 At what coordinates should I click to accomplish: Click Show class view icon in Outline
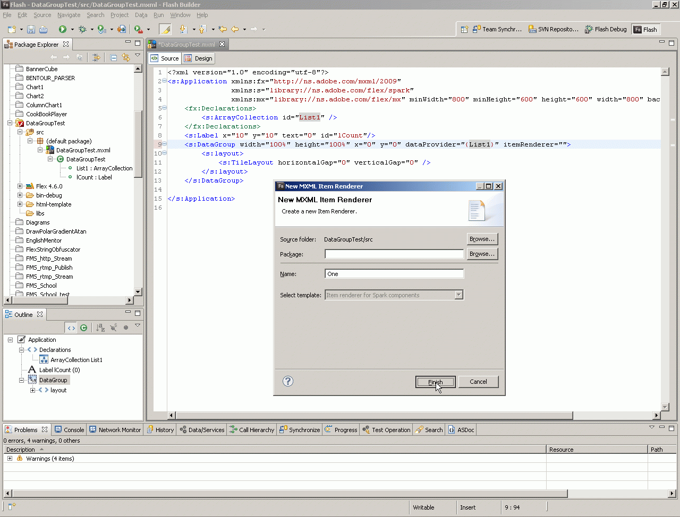(x=83, y=328)
